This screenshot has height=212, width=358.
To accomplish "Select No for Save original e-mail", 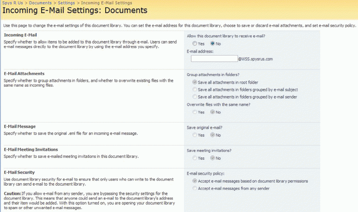I will point(213,135).
